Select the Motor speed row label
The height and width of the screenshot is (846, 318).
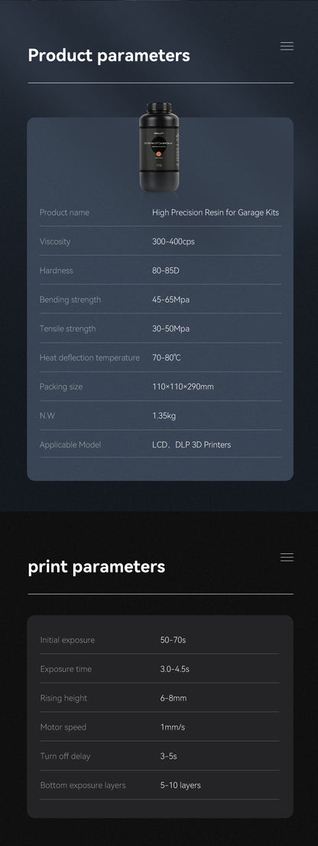(x=63, y=727)
